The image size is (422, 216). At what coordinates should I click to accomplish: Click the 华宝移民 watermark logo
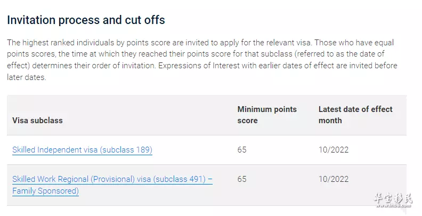[x=393, y=198]
